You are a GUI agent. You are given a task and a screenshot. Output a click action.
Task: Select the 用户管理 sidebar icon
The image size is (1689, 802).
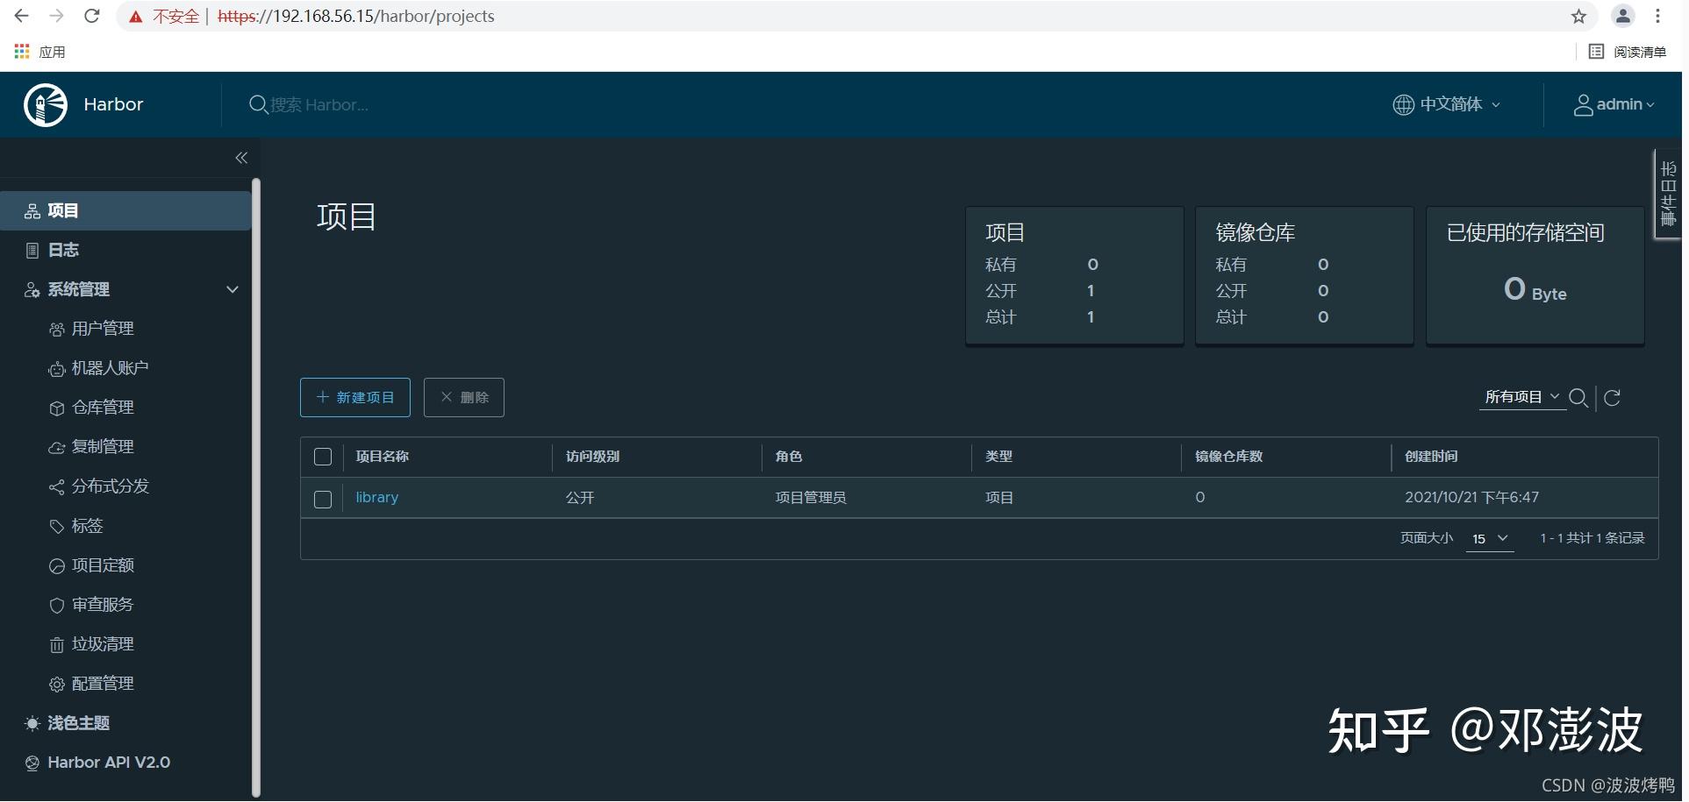(x=57, y=329)
